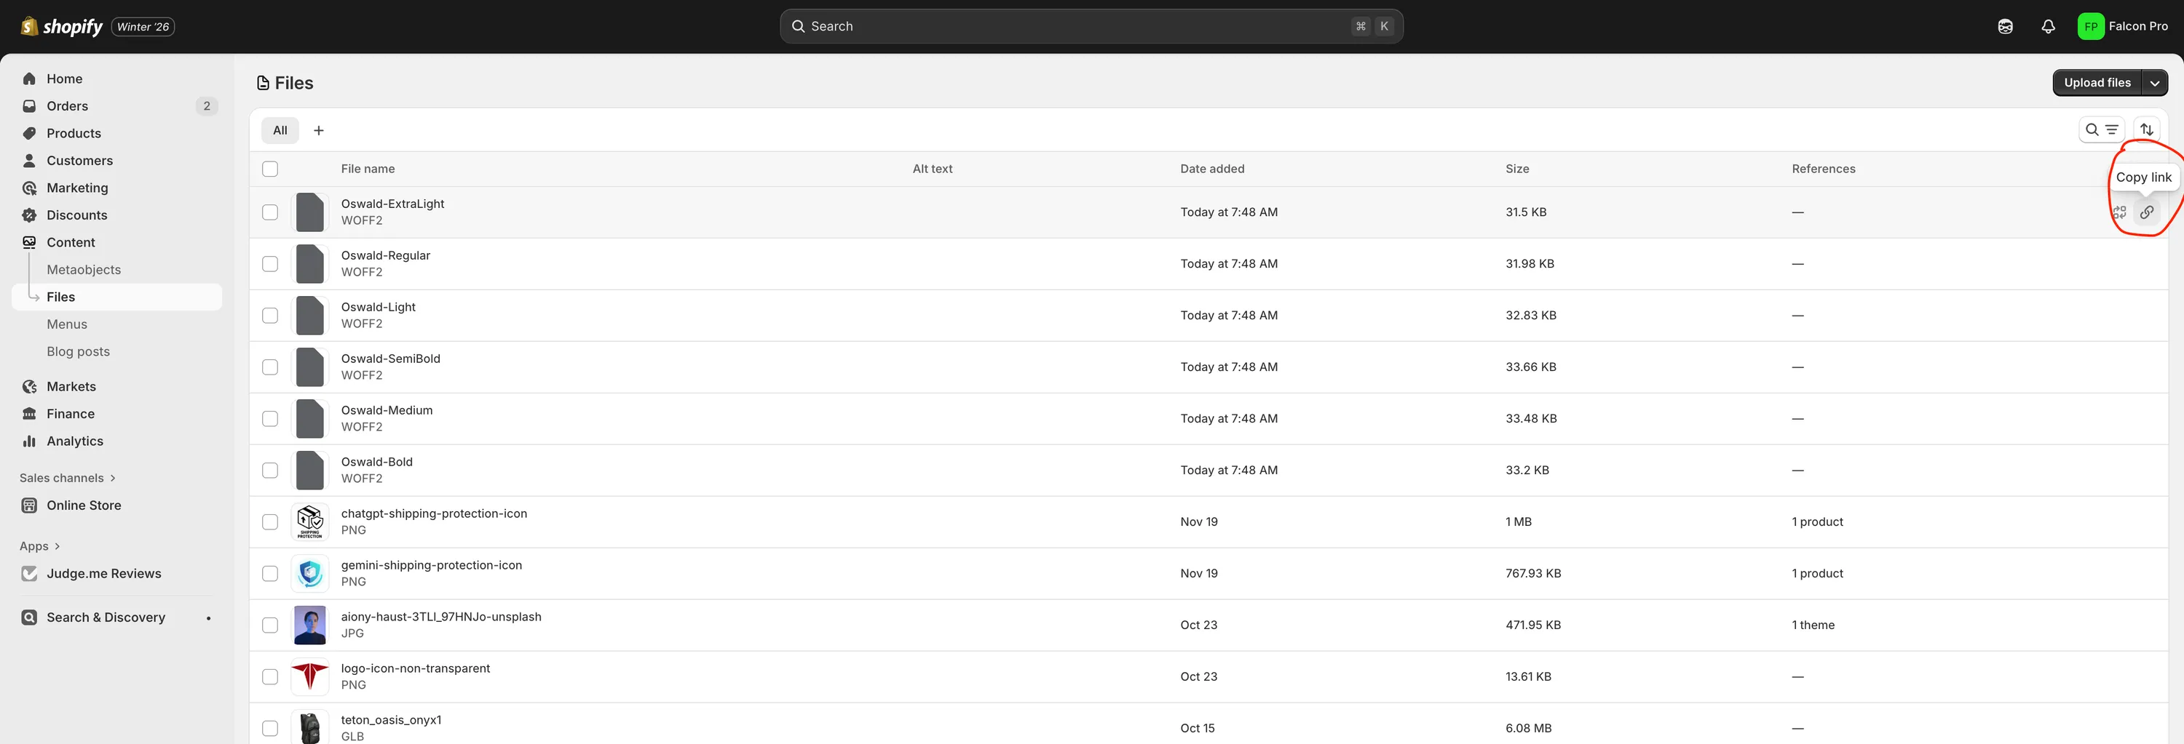Check the select-all files checkbox
The height and width of the screenshot is (744, 2184).
click(x=269, y=169)
